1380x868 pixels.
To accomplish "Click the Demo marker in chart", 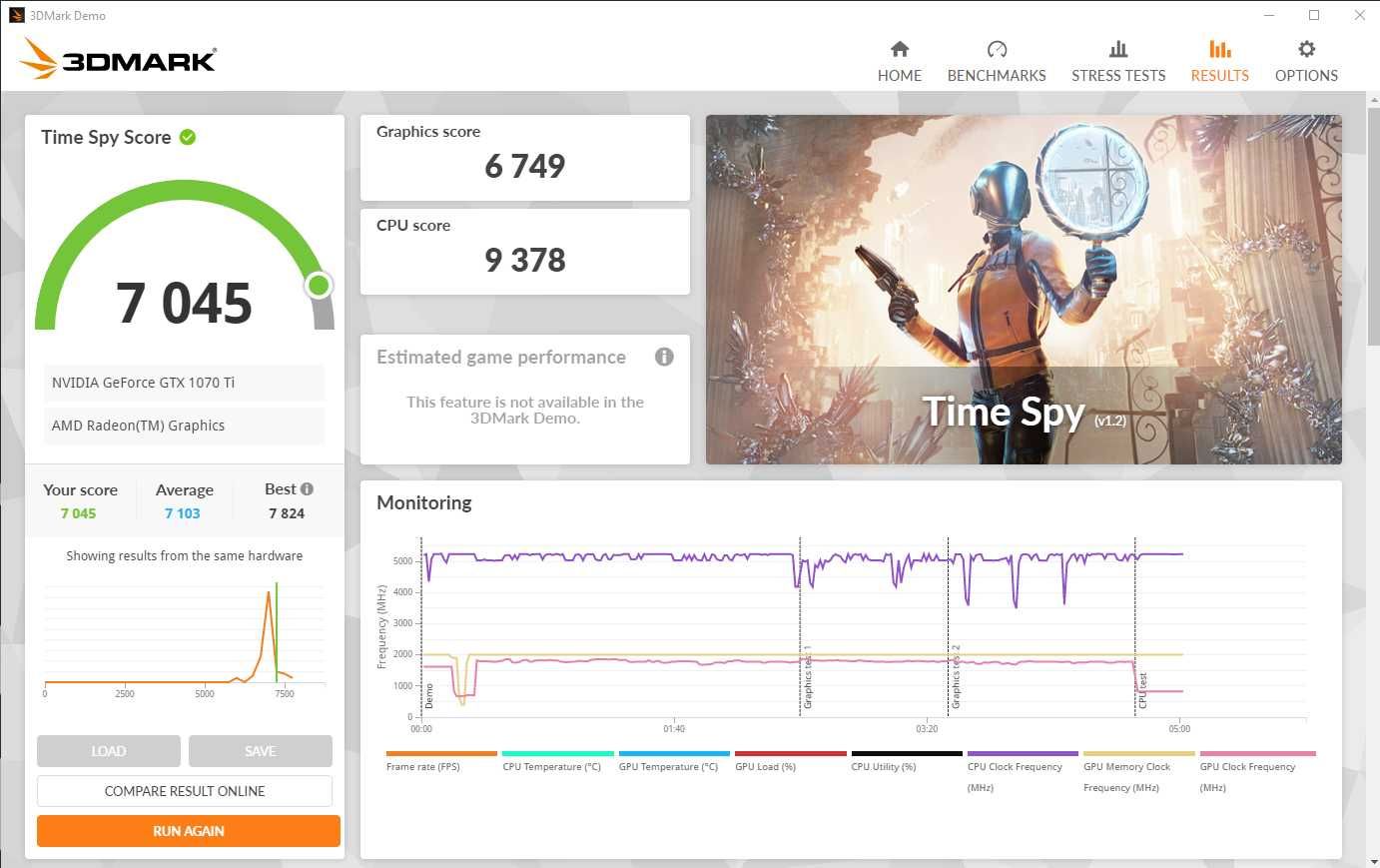I will click(429, 696).
